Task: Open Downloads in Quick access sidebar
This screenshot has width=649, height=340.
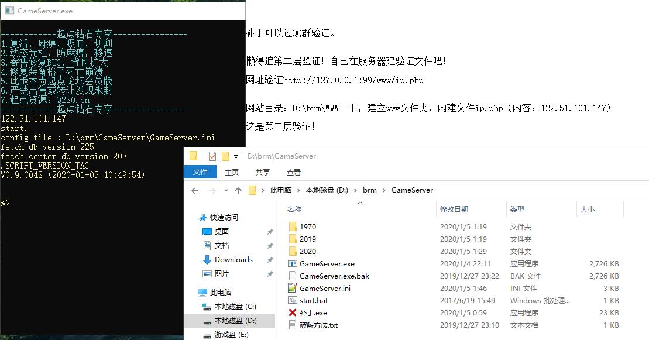Action: coord(233,260)
